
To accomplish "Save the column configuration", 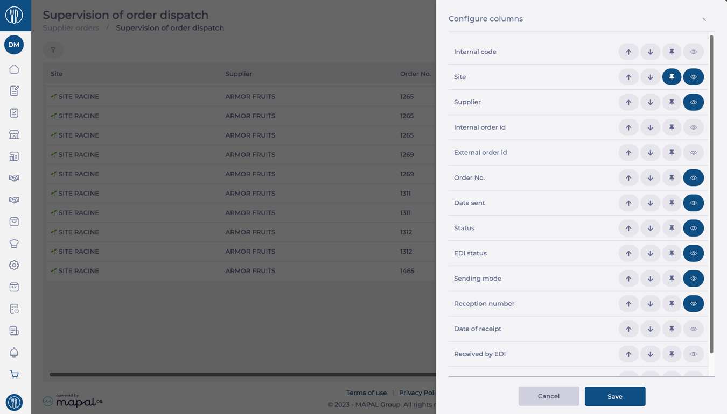I will pos(615,396).
